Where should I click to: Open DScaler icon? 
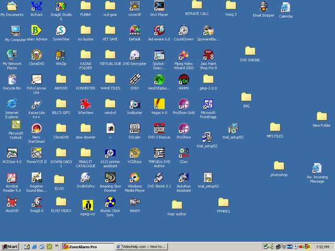(x=135, y=129)
